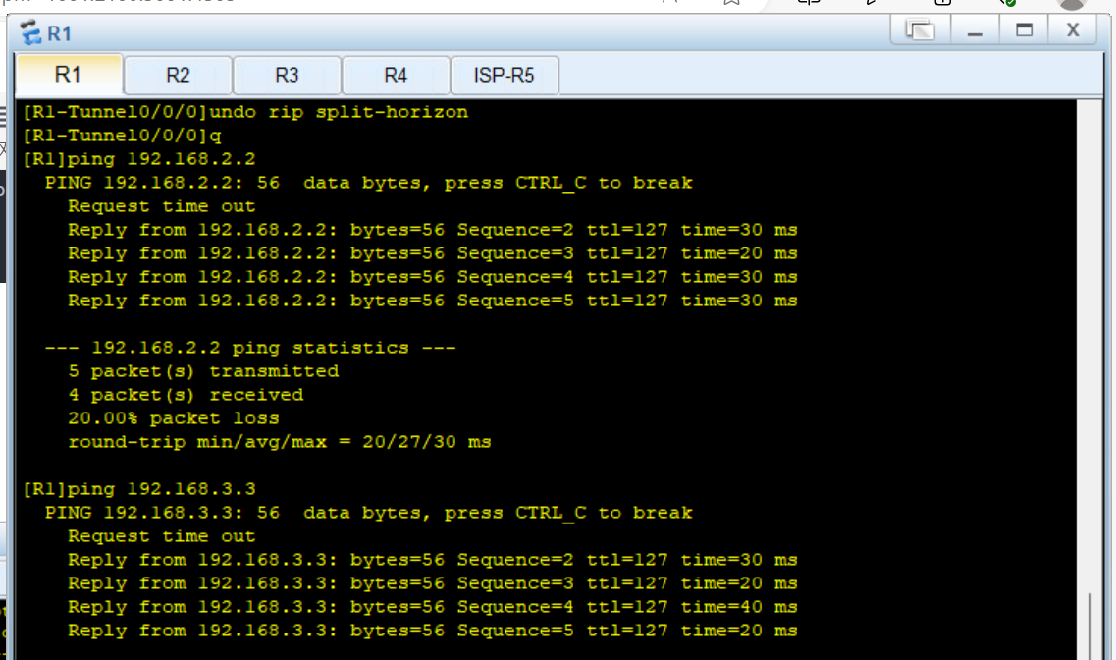Click 192.168.3.3 reply with Sequence=2
The width and height of the screenshot is (1116, 660).
pos(433,560)
